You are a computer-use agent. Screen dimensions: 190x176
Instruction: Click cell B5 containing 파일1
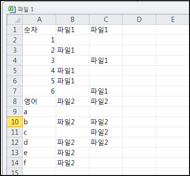[x=72, y=71]
